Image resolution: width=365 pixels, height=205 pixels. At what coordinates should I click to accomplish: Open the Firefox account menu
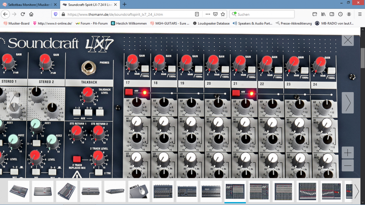[349, 14]
